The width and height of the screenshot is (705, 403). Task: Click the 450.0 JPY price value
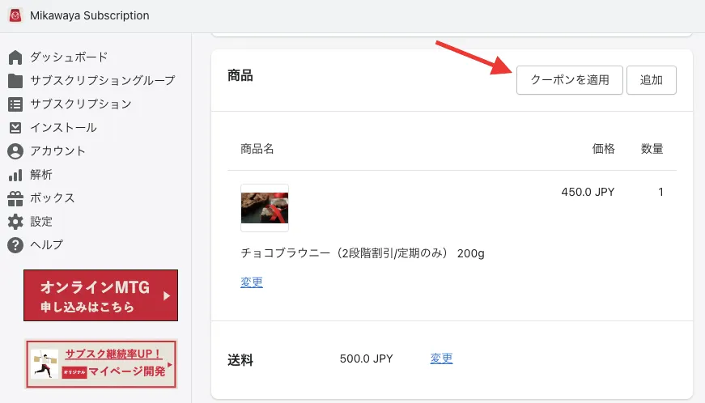tap(588, 192)
